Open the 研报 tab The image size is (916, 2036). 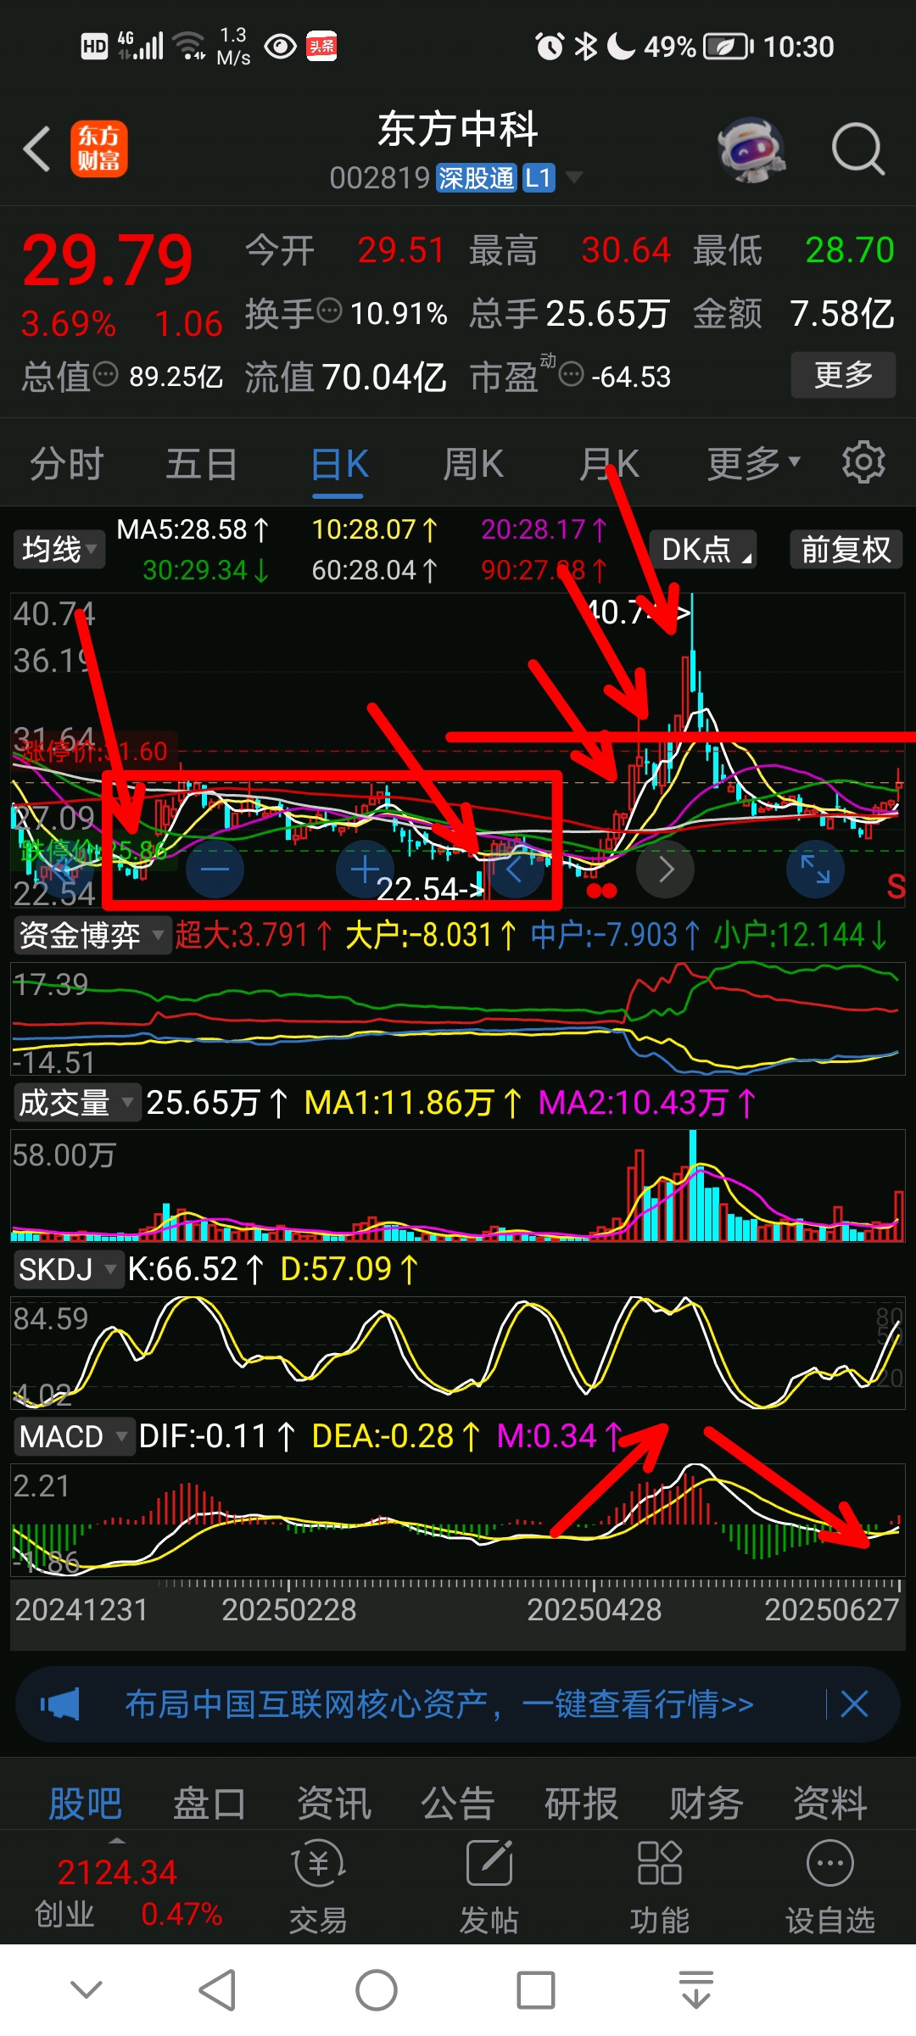click(x=582, y=1804)
